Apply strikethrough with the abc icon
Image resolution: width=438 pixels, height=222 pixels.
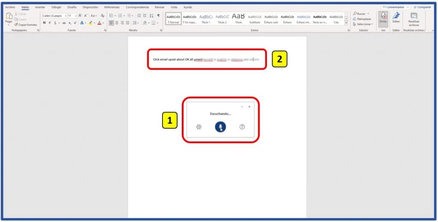pyautogui.click(x=64, y=23)
